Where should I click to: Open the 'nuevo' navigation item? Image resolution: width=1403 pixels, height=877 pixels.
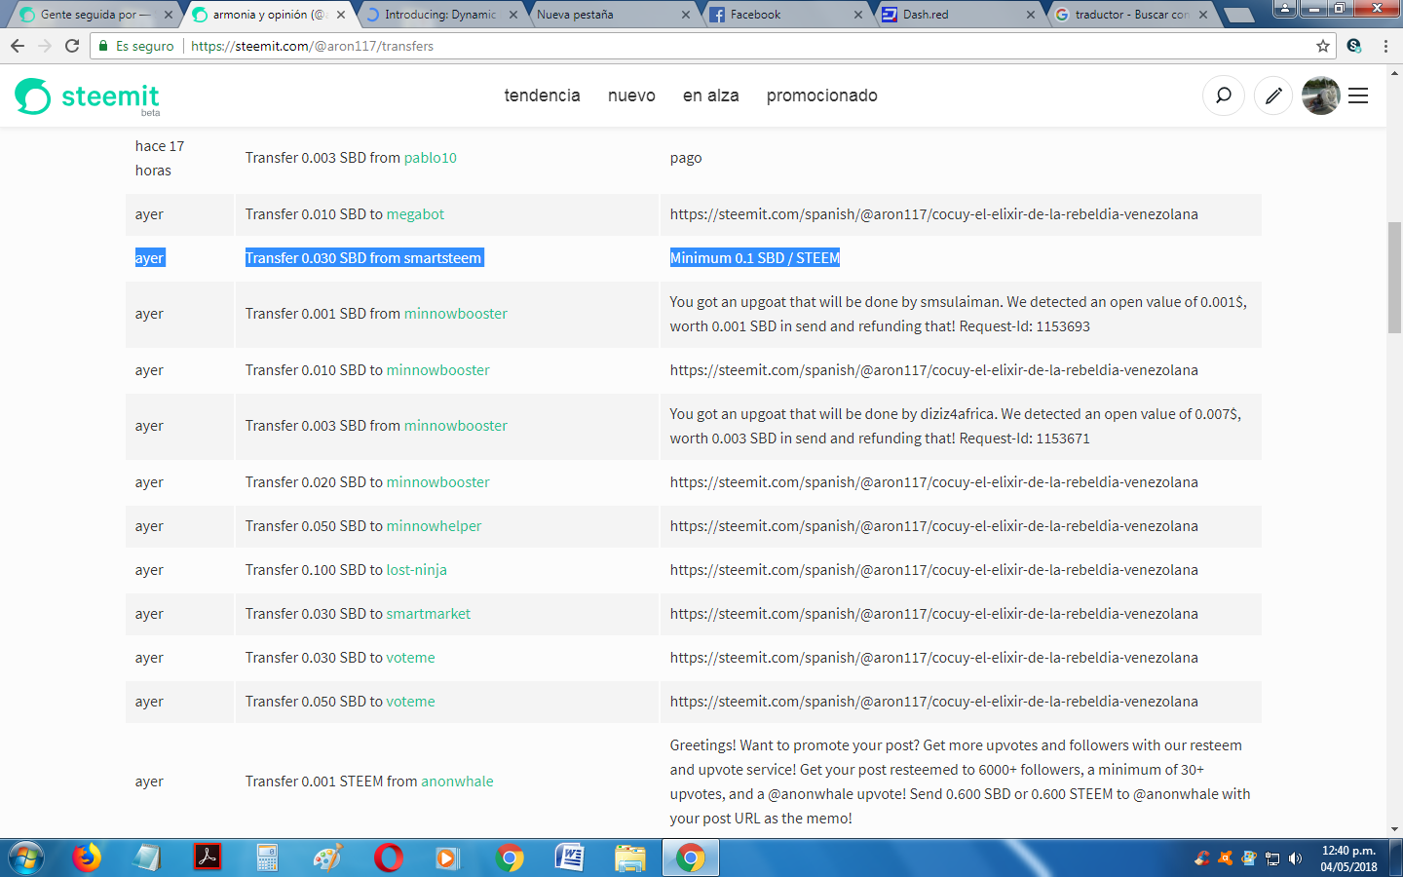631,95
